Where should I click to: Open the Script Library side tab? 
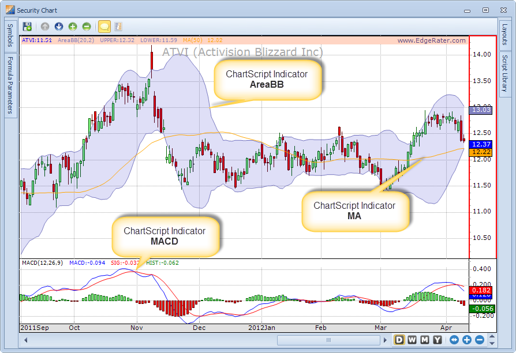(504, 73)
